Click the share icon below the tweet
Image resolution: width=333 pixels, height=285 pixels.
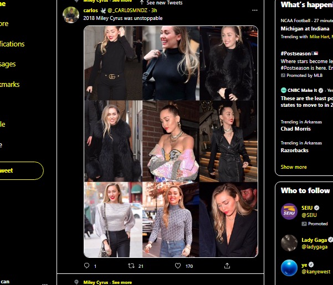227,266
